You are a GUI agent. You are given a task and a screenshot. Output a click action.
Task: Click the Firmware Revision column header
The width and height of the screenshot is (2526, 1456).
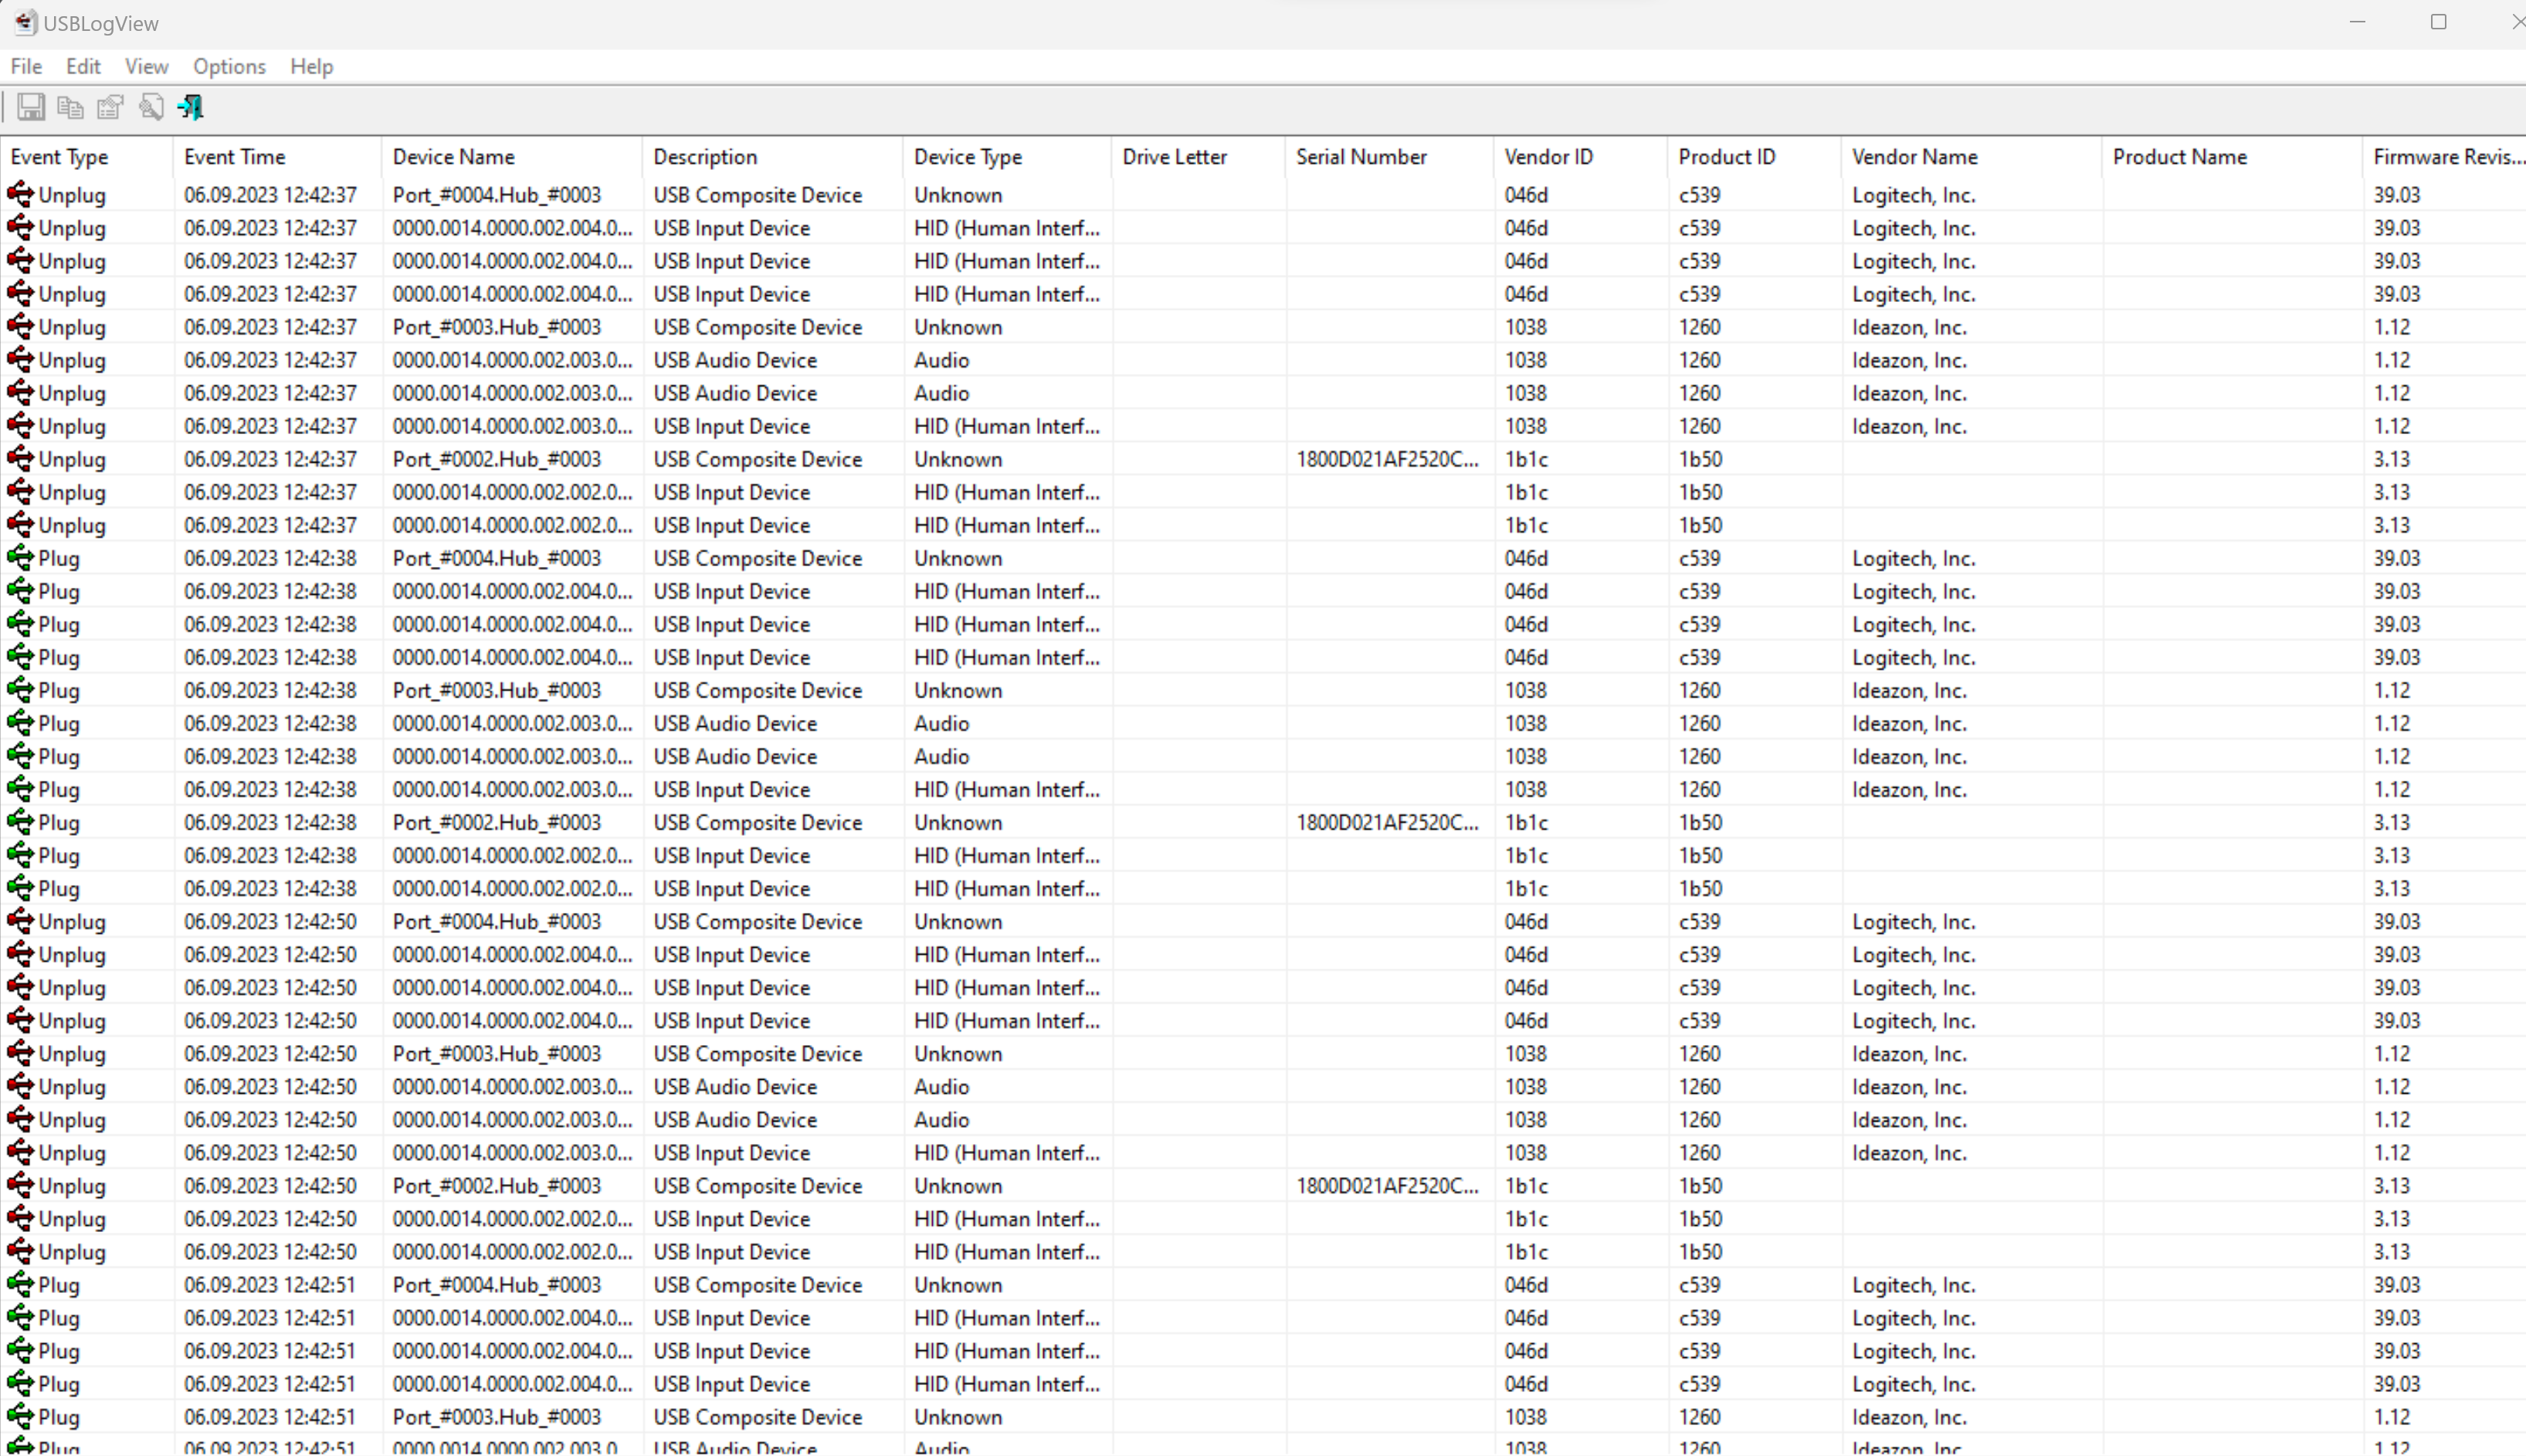pos(2446,157)
